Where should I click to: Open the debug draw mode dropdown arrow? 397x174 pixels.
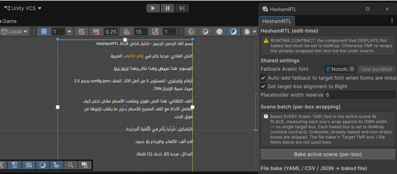click(254, 32)
